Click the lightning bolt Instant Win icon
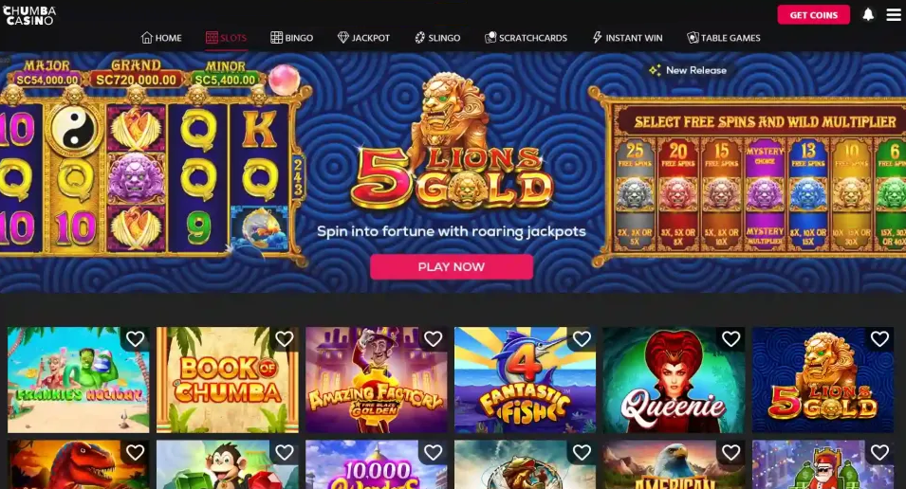Viewport: 906px width, 489px height. click(597, 38)
